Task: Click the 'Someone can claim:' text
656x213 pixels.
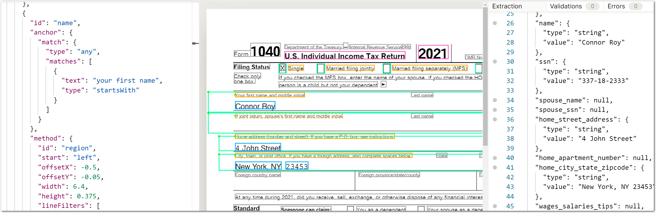Action: [x=306, y=209]
